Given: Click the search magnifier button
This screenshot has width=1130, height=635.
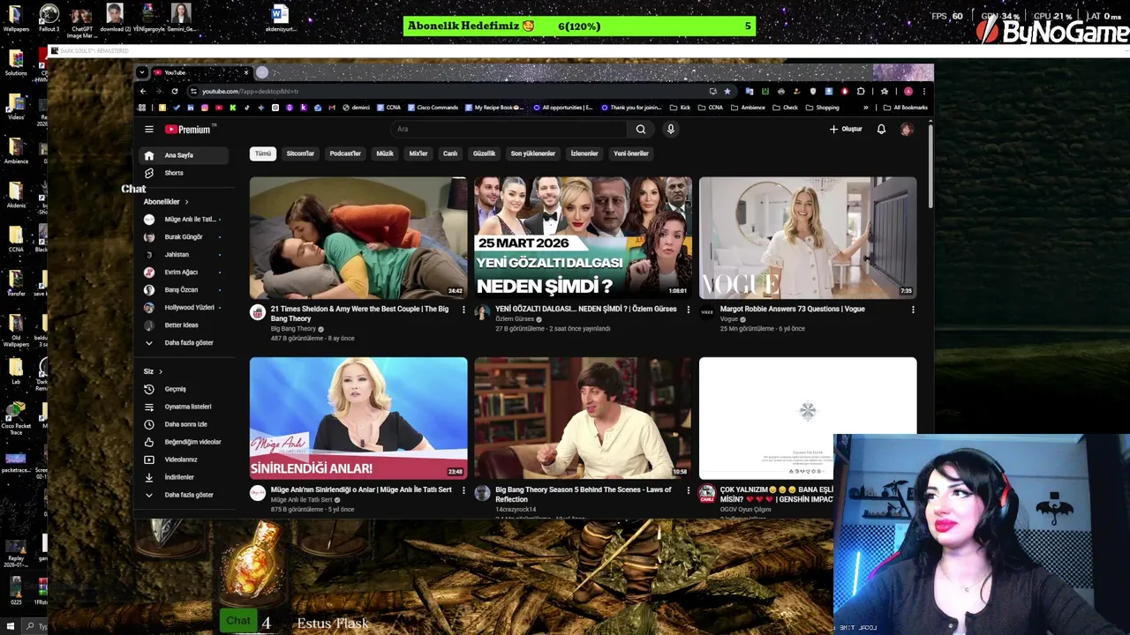Looking at the screenshot, I should coord(641,129).
